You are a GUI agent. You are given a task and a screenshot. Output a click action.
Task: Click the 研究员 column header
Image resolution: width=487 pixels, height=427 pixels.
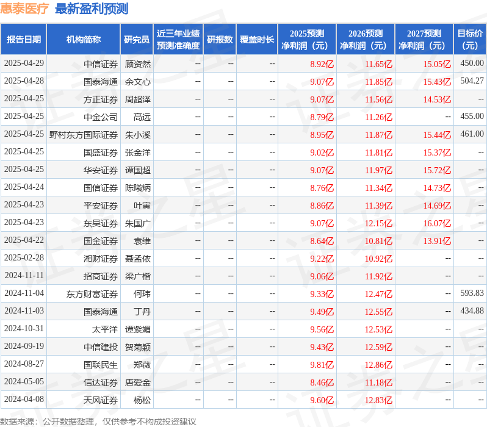(137, 40)
